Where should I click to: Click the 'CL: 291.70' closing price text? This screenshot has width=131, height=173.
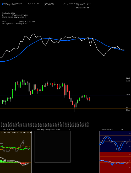[x=49, y=5]
